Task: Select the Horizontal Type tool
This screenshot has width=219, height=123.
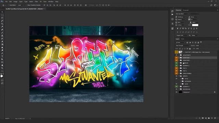Action: click(2, 56)
